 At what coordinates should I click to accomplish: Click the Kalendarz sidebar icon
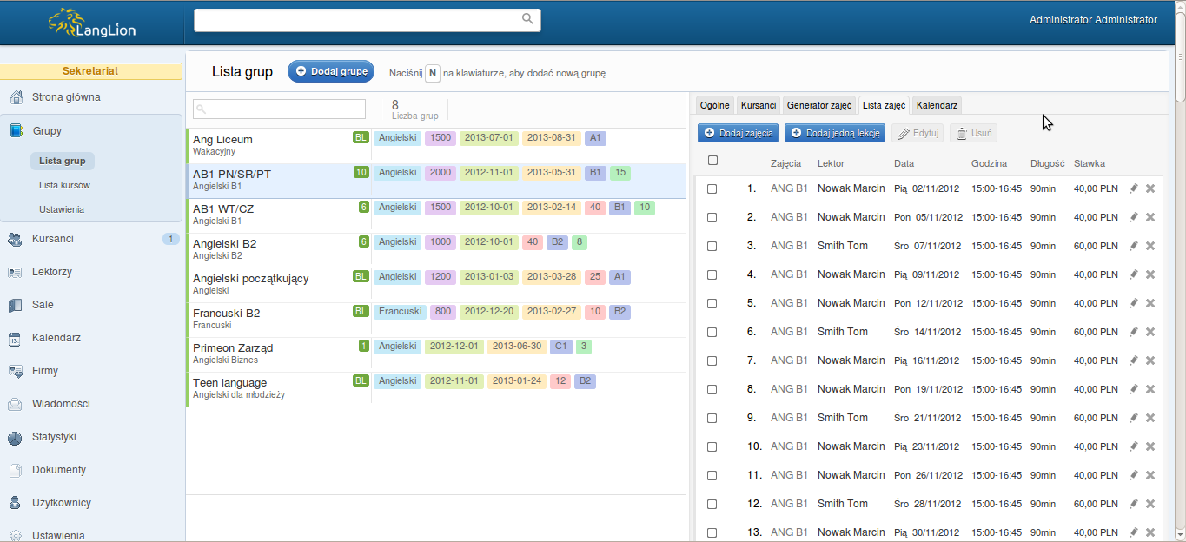[15, 338]
